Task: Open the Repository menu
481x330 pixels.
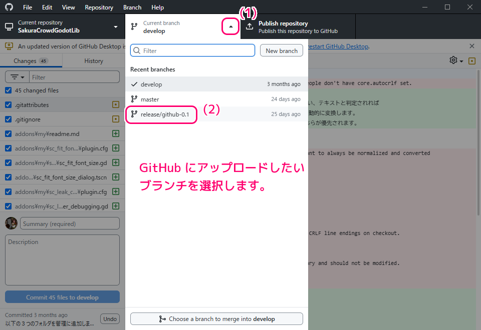Action: point(99,7)
